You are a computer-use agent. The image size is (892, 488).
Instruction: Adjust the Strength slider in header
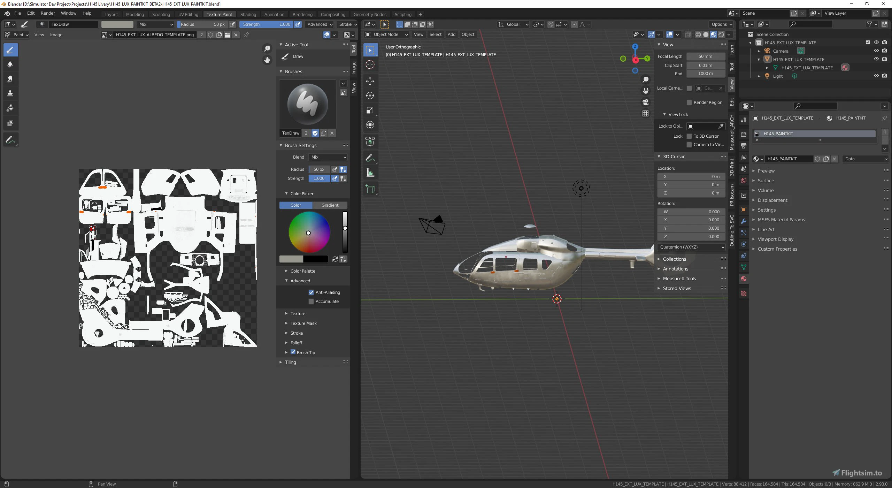pyautogui.click(x=267, y=24)
